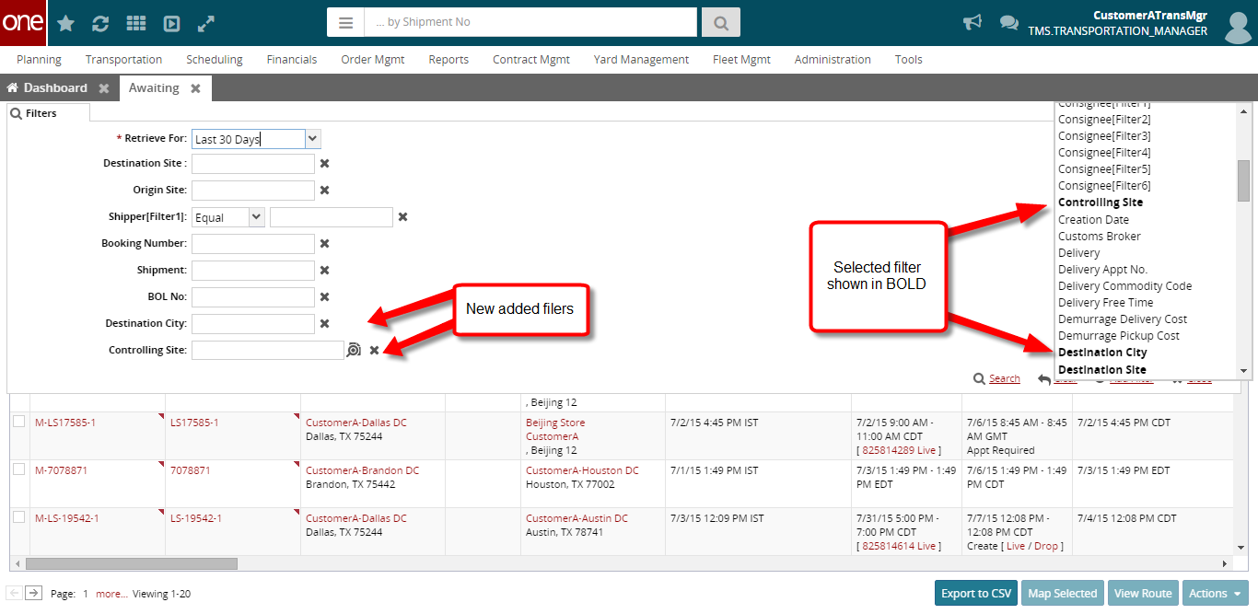
Task: Expand the Shipper Equal operator dropdown
Action: [x=257, y=217]
